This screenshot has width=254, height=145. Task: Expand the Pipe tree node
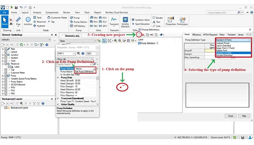coord(3,49)
